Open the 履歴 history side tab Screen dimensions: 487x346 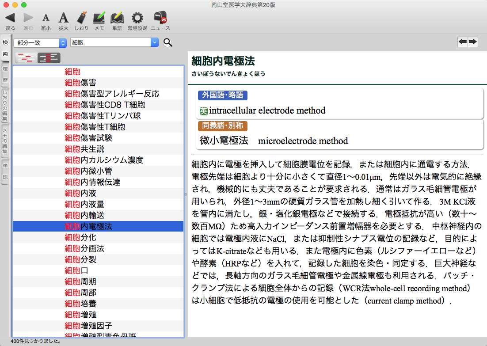[x=5, y=75]
